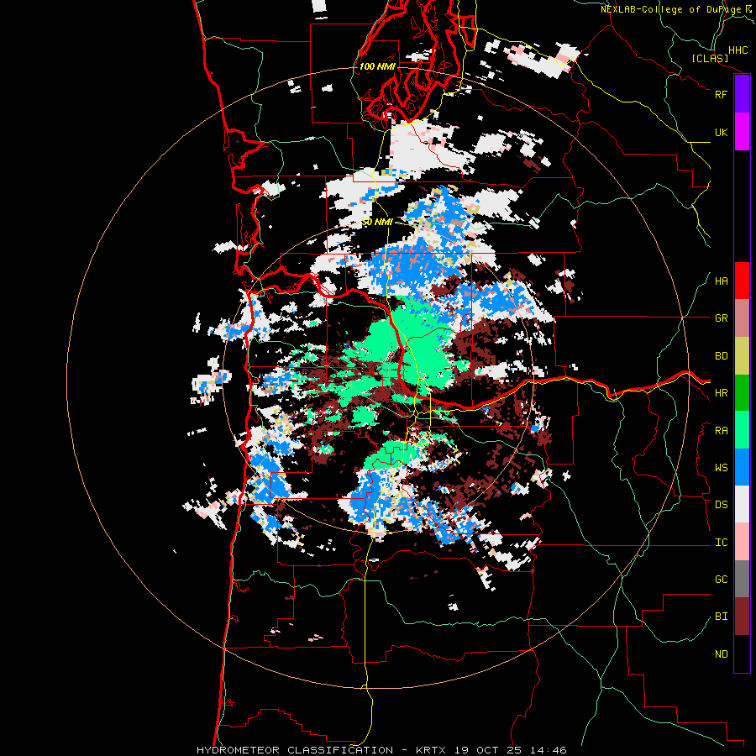Click the magenta UK color swatch
This screenshot has height=756, width=756.
pyautogui.click(x=742, y=132)
